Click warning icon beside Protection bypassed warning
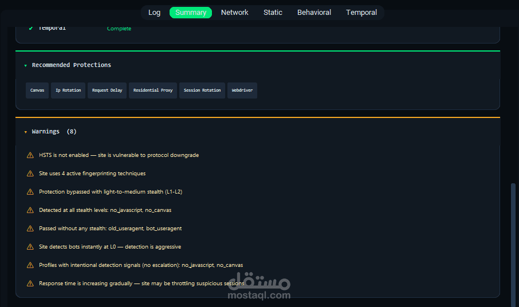 point(30,192)
